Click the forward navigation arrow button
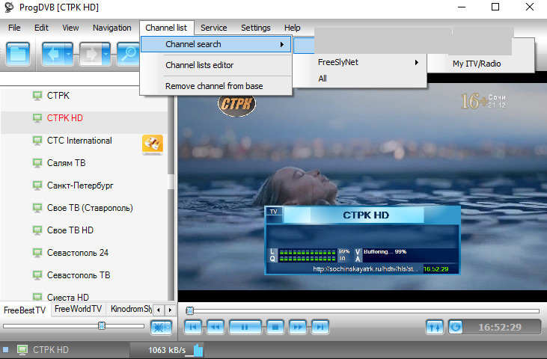 pyautogui.click(x=91, y=54)
